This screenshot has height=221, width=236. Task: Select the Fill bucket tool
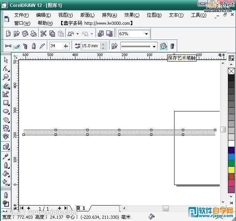coord(6,174)
